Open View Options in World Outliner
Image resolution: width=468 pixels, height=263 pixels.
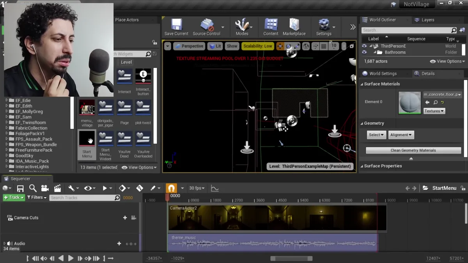click(x=447, y=61)
